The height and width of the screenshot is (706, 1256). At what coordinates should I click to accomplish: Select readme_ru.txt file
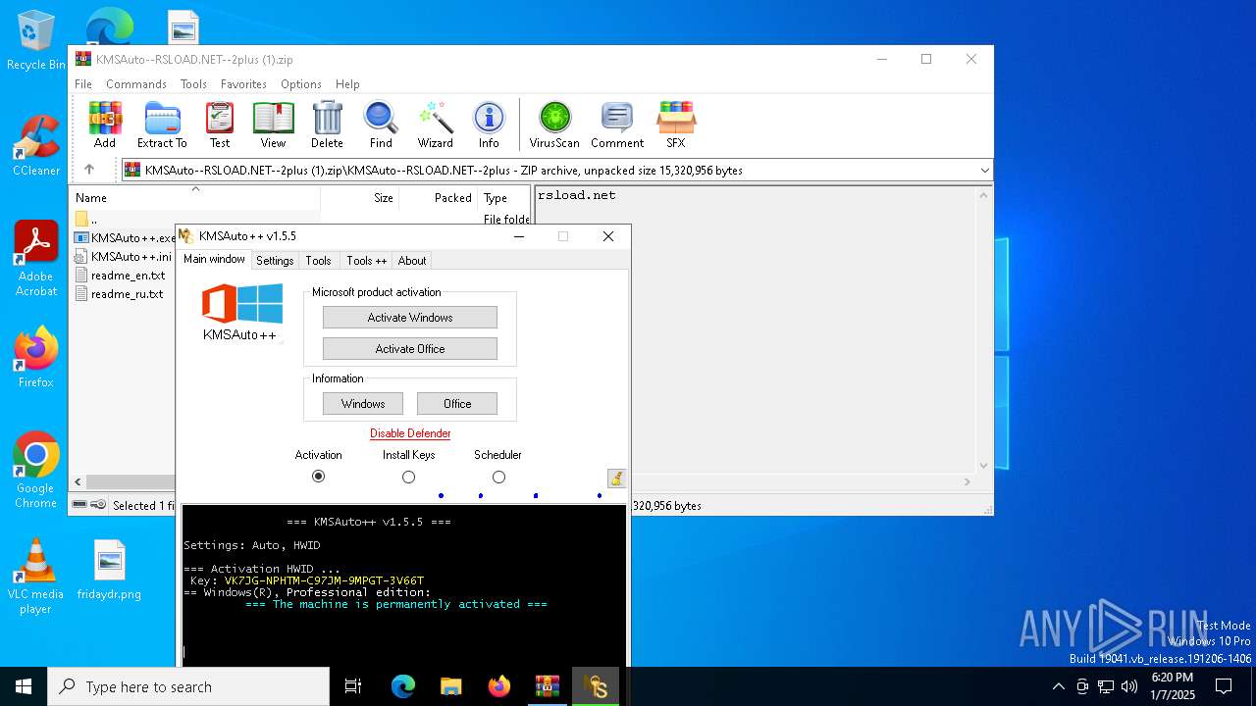[x=120, y=294]
